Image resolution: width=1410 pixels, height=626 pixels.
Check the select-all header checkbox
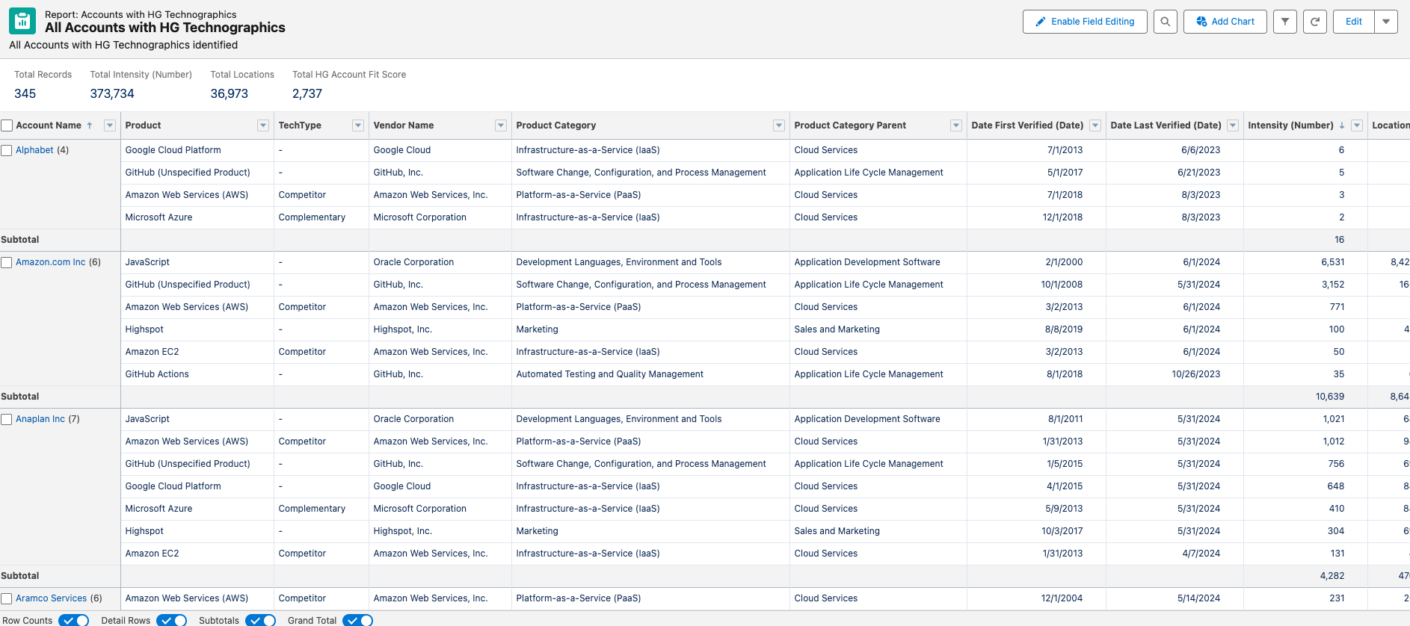pos(7,125)
